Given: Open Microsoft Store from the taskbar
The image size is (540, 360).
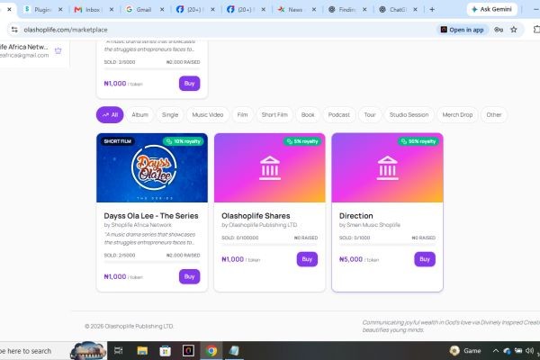Looking at the screenshot, I should 166,351.
